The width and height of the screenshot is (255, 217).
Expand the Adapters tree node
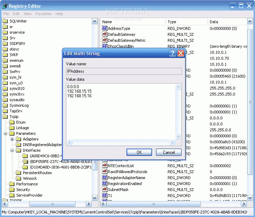pos(12,139)
